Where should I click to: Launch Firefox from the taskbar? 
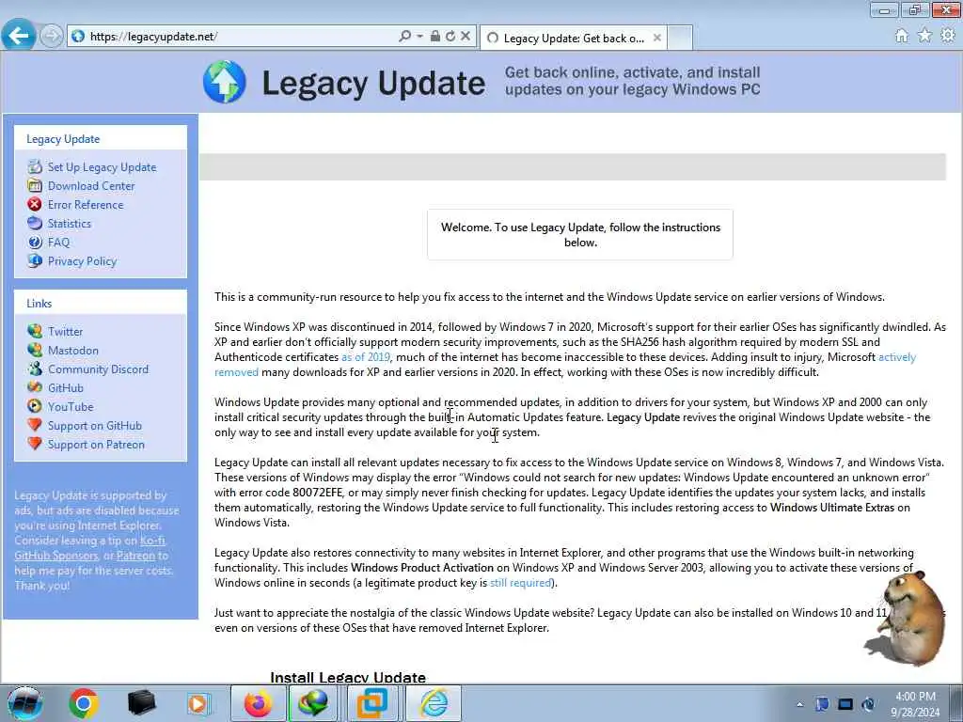pyautogui.click(x=258, y=703)
